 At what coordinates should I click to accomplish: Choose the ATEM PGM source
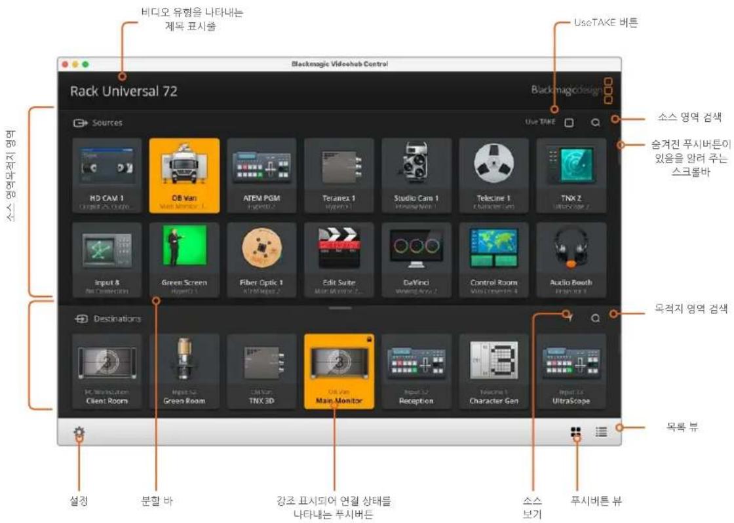(x=261, y=176)
